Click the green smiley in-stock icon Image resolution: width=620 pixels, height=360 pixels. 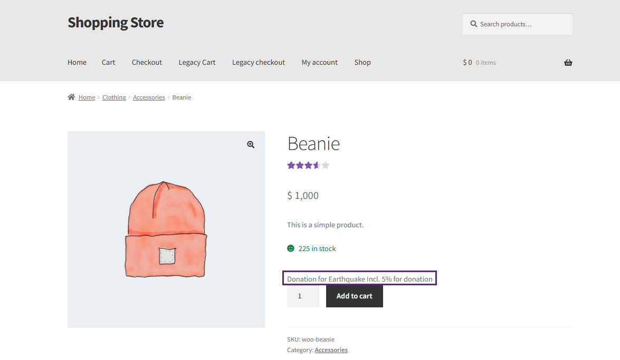pyautogui.click(x=291, y=248)
